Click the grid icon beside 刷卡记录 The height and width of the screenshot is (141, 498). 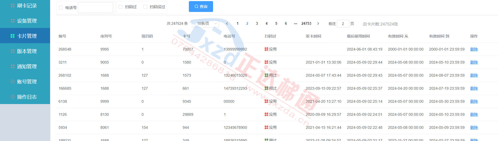13,5
